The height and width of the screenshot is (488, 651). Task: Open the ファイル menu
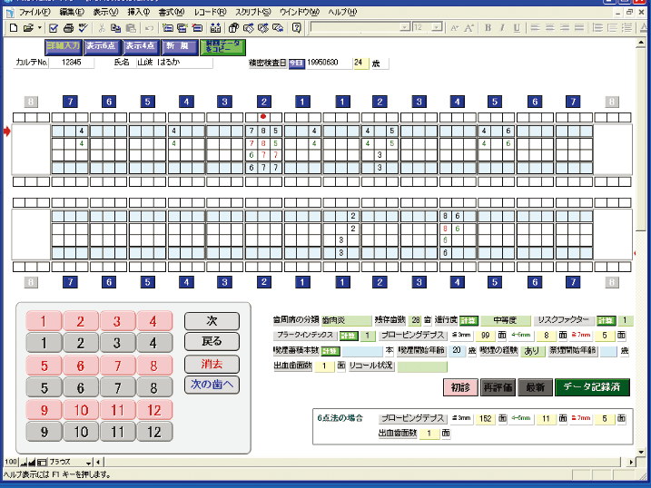(x=35, y=14)
